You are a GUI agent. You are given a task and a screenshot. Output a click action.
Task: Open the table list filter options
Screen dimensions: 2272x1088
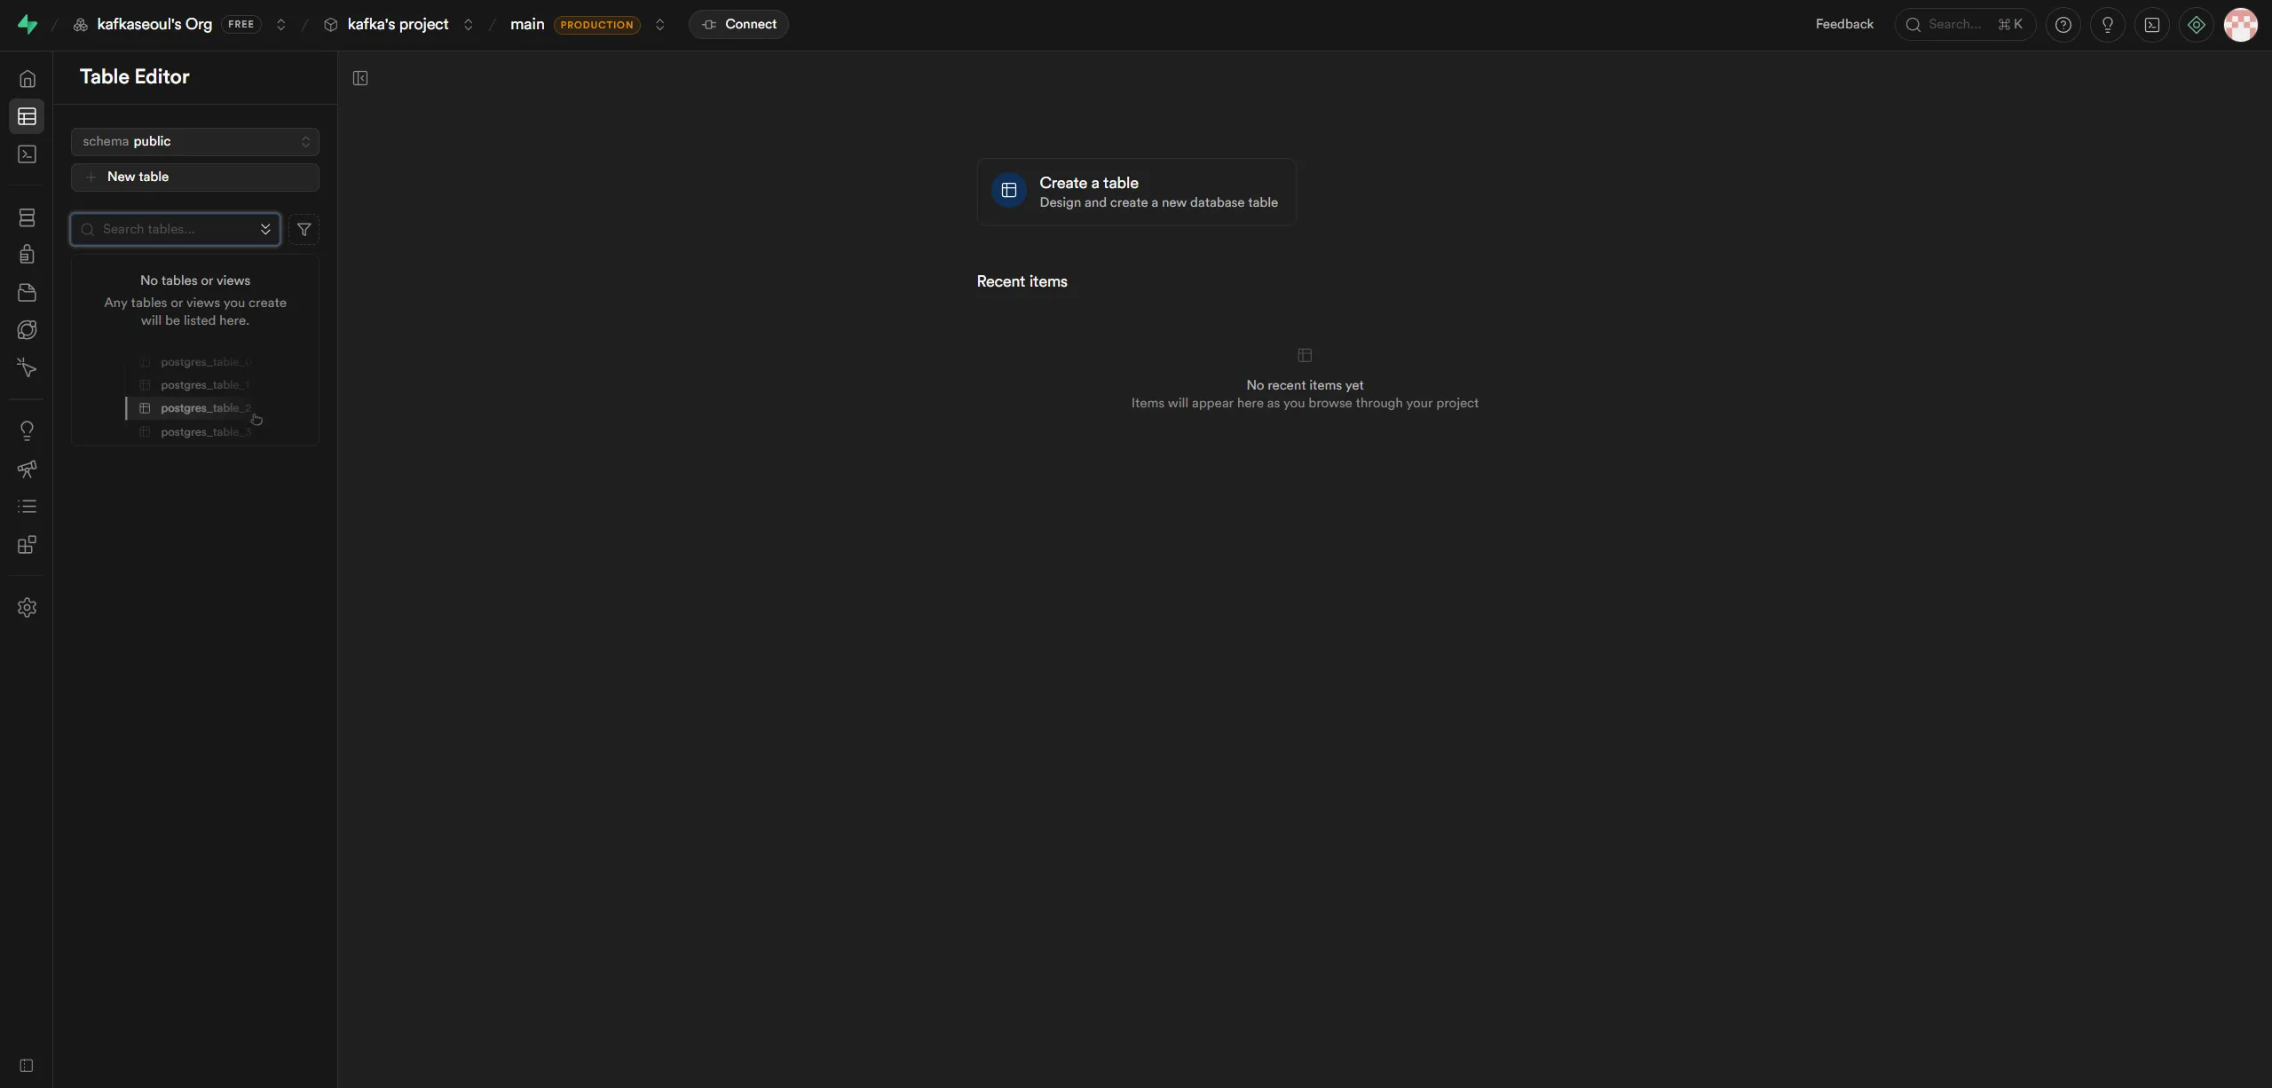(304, 229)
